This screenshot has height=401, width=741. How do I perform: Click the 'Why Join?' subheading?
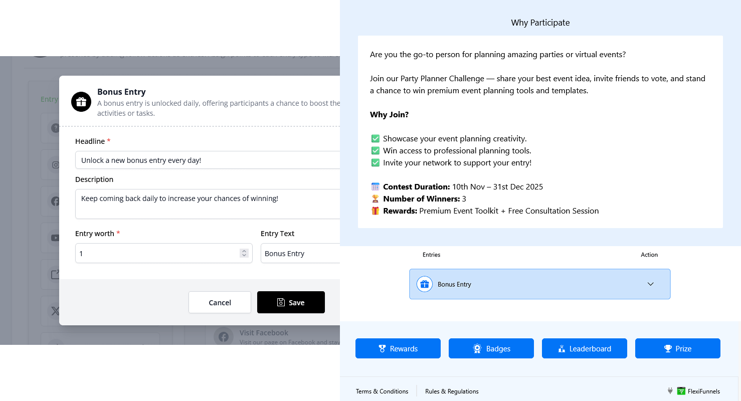pyautogui.click(x=389, y=115)
